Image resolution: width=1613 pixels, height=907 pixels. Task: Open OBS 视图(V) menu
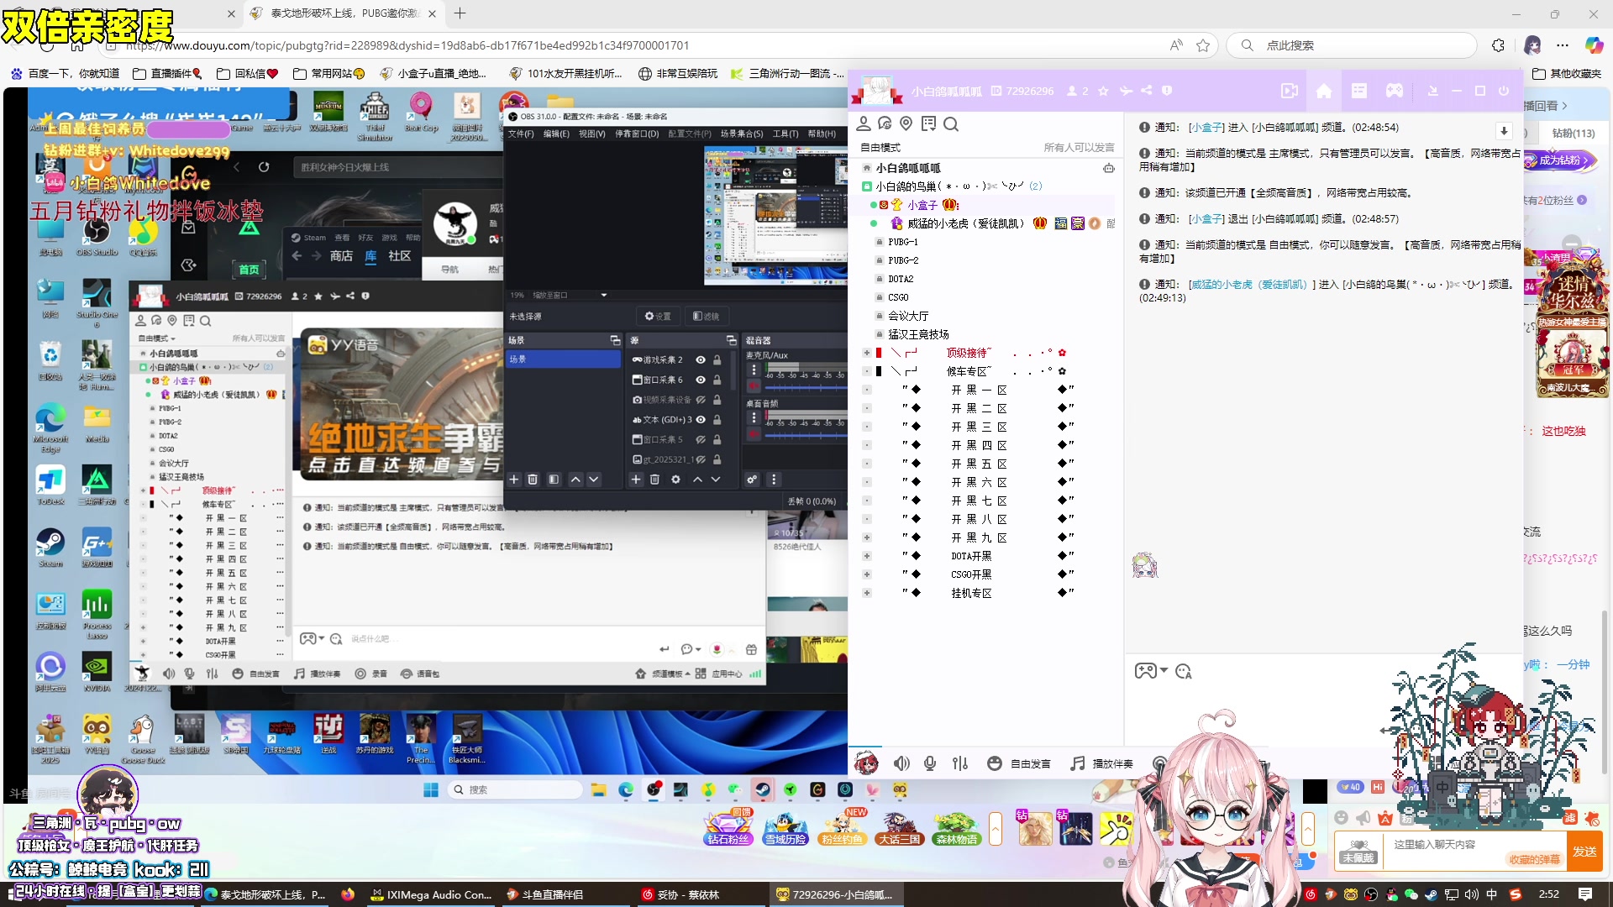[591, 134]
